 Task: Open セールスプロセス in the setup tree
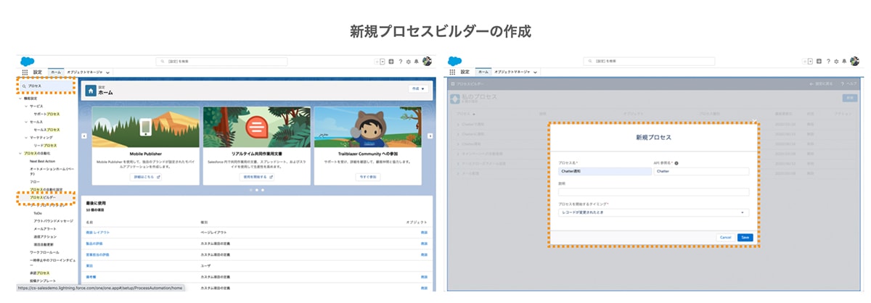tap(47, 129)
